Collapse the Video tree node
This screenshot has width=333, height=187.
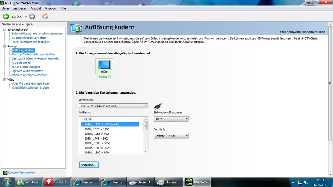click(4, 80)
